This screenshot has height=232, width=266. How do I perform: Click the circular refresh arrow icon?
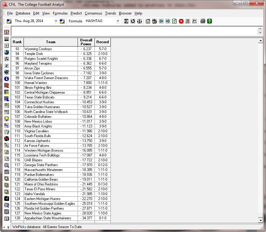133,21
